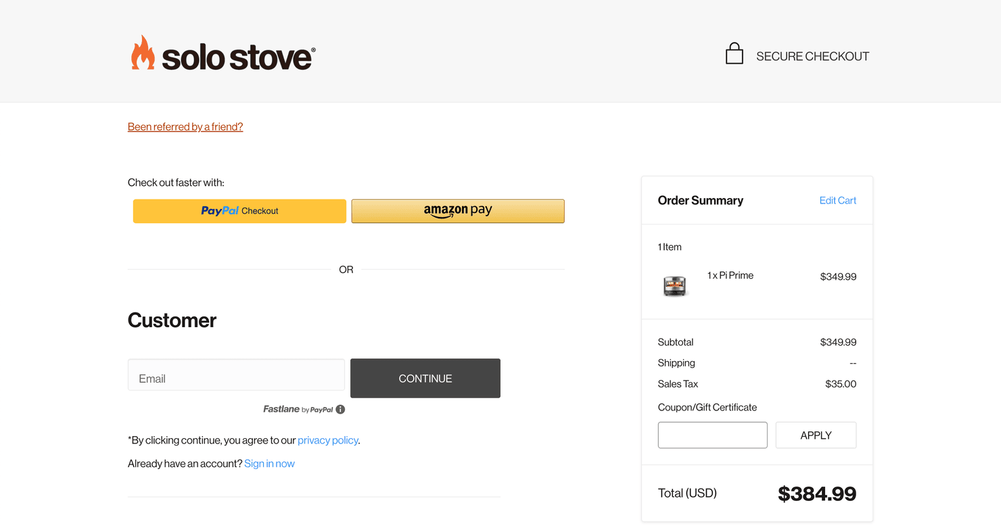Click the 'Check out faster with:' text
The width and height of the screenshot is (1001, 526).
(x=176, y=183)
